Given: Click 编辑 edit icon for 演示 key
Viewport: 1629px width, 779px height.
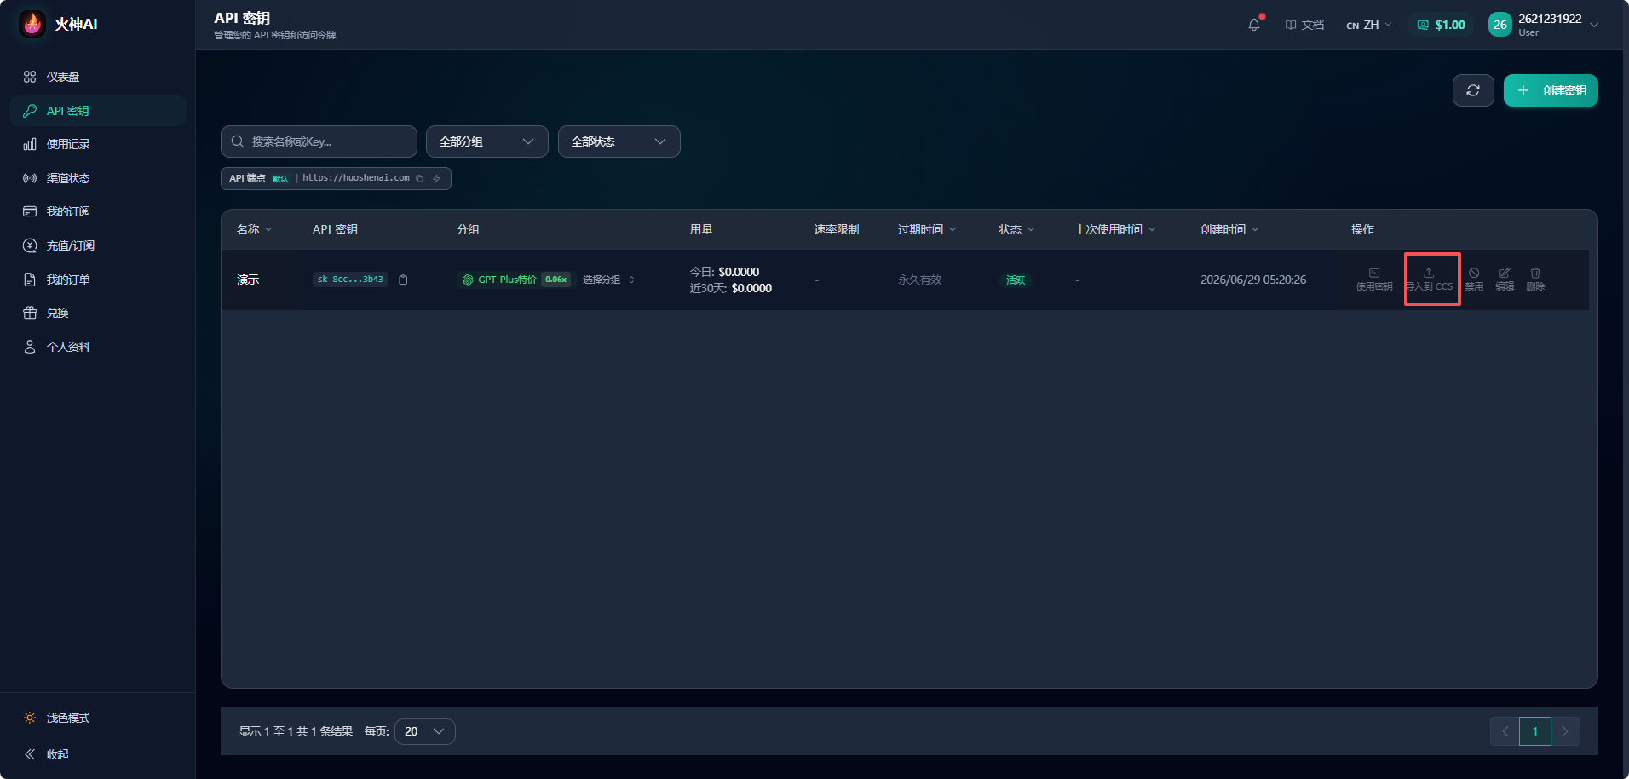Looking at the screenshot, I should pos(1505,280).
